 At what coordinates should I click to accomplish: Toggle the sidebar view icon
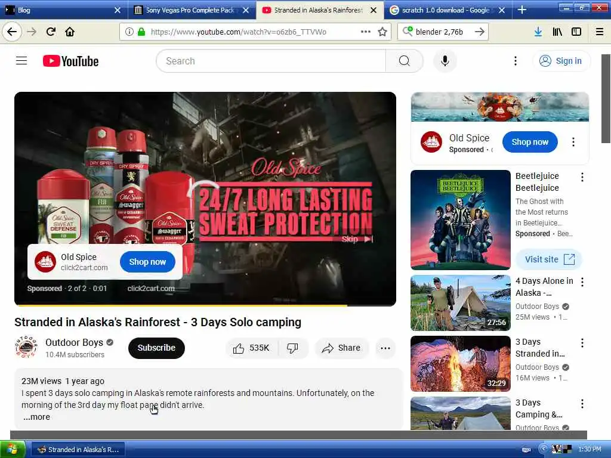pos(576,32)
